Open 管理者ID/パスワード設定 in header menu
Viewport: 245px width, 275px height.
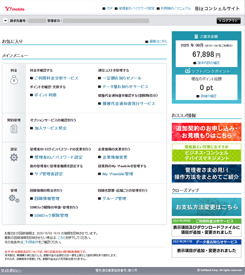pos(136,8)
